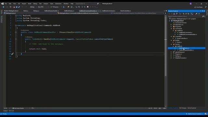
Task: Select AddBookCommandHandler.cs in Solution Explorer
Action: click(x=188, y=34)
